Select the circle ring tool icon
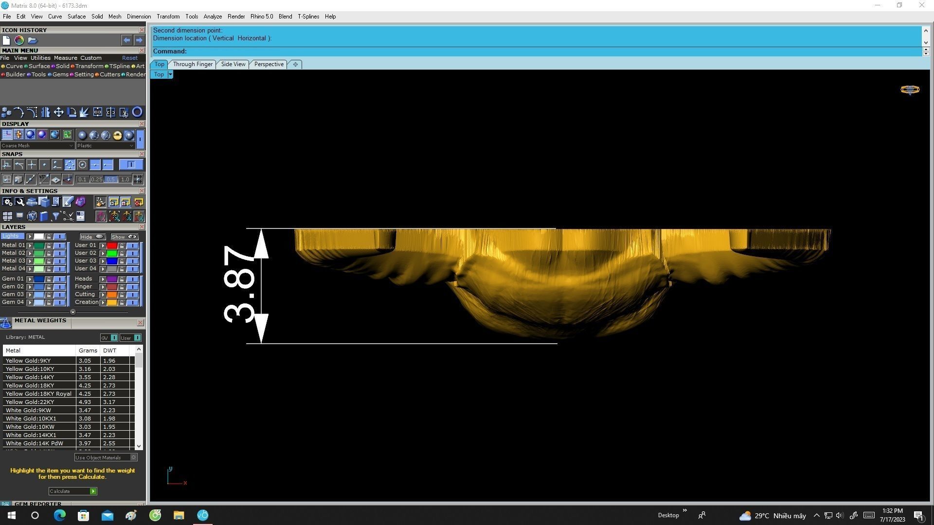This screenshot has width=934, height=525. click(137, 112)
